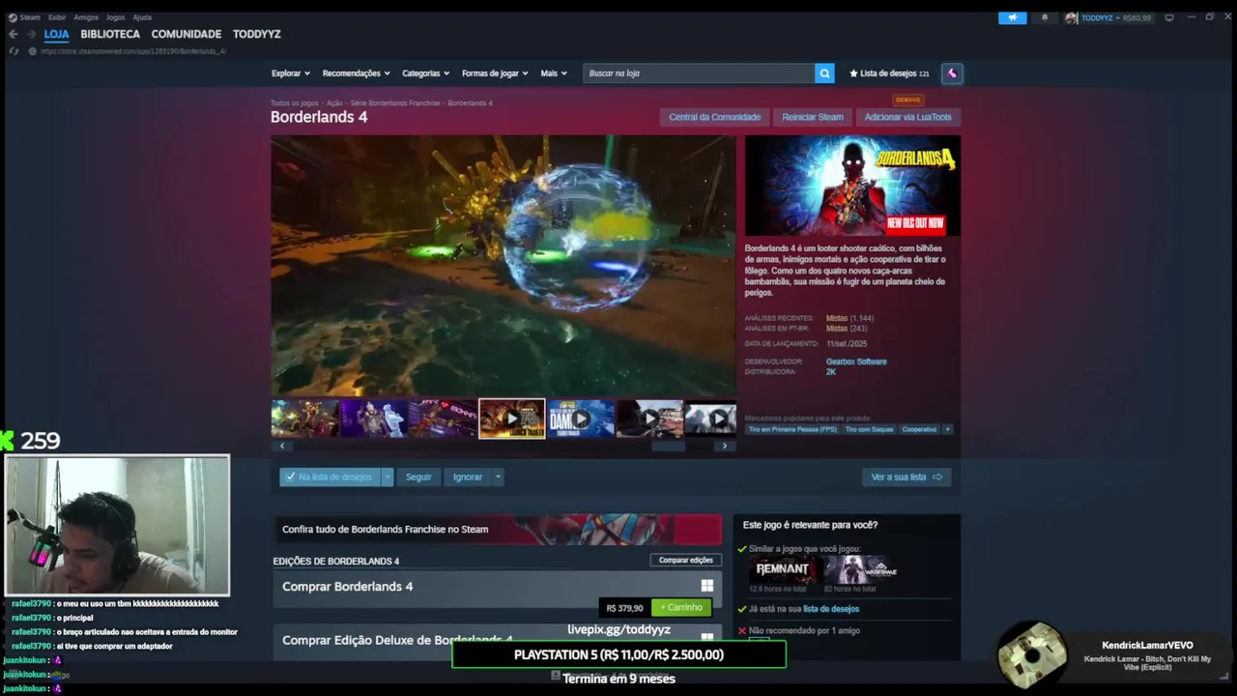This screenshot has width=1237, height=696.
Task: Open the Categorias dropdown menu
Action: click(x=426, y=73)
